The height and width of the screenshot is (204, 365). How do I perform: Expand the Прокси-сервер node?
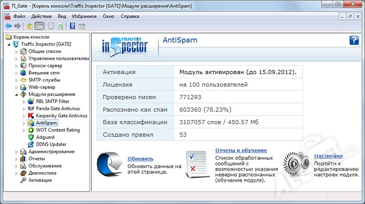pos(16,66)
